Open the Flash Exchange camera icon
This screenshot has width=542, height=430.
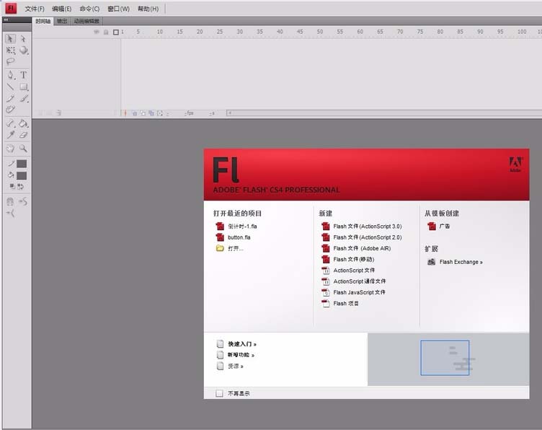[431, 262]
